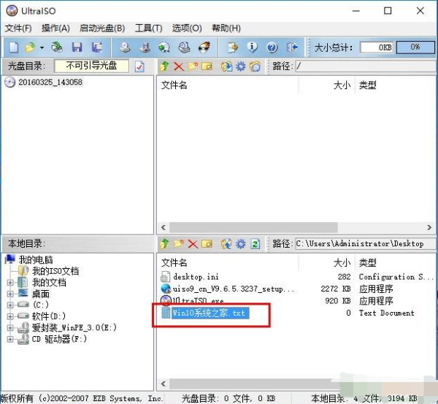Click the disc pane path field '/'
The height and width of the screenshot is (404, 438).
[x=366, y=66]
